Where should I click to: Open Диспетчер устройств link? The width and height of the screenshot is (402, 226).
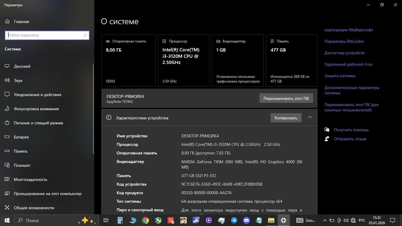345,53
